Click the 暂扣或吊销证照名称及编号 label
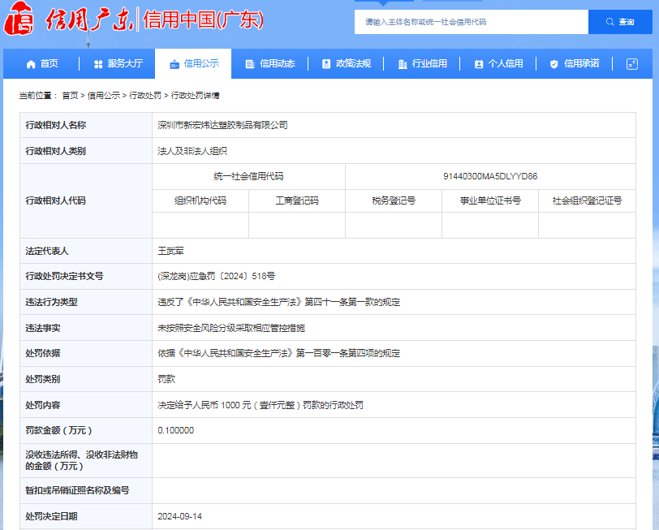Image resolution: width=659 pixels, height=530 pixels. pyautogui.click(x=77, y=490)
